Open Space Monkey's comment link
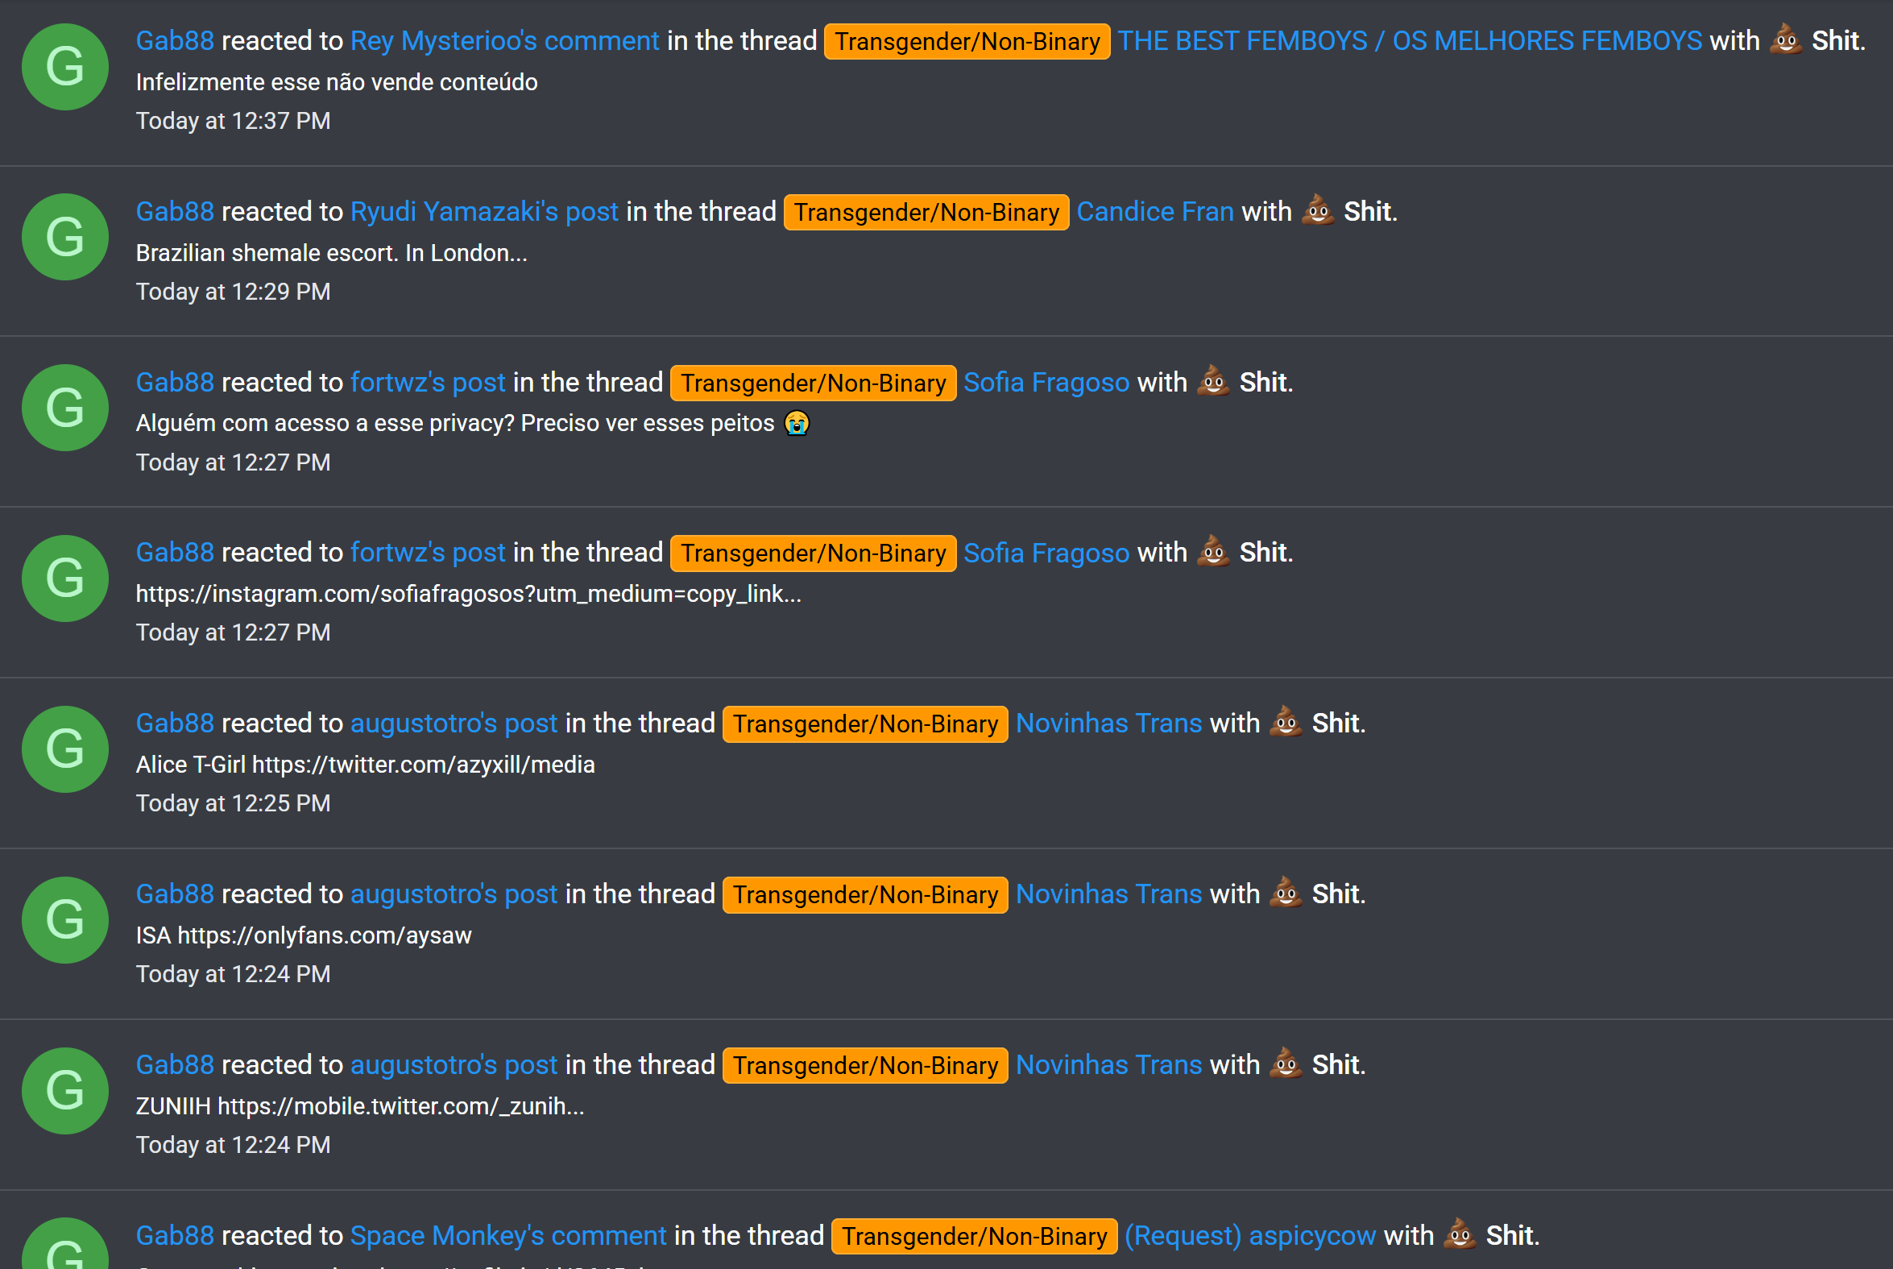 (508, 1235)
